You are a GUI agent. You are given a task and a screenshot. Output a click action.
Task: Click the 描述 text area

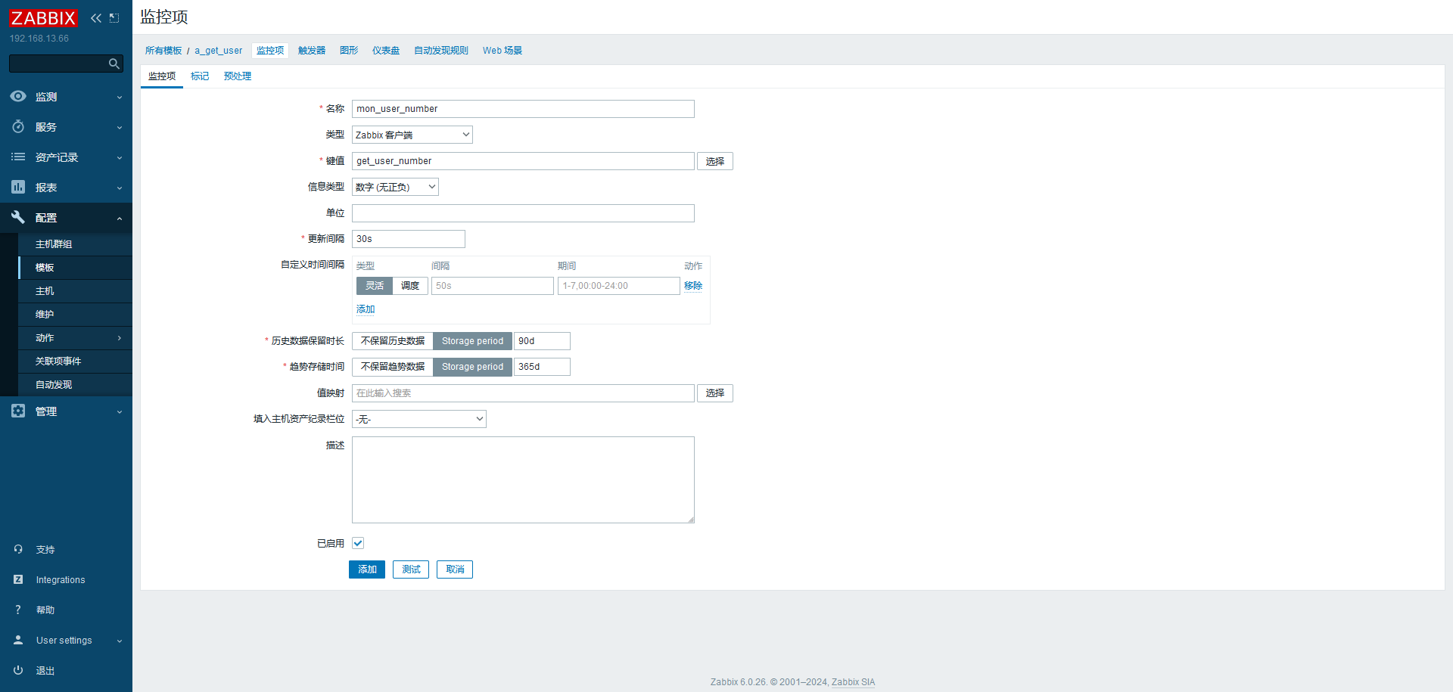[x=523, y=479]
